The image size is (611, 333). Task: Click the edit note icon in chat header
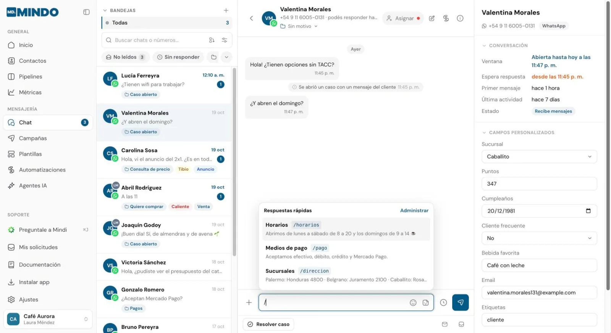[x=432, y=18]
